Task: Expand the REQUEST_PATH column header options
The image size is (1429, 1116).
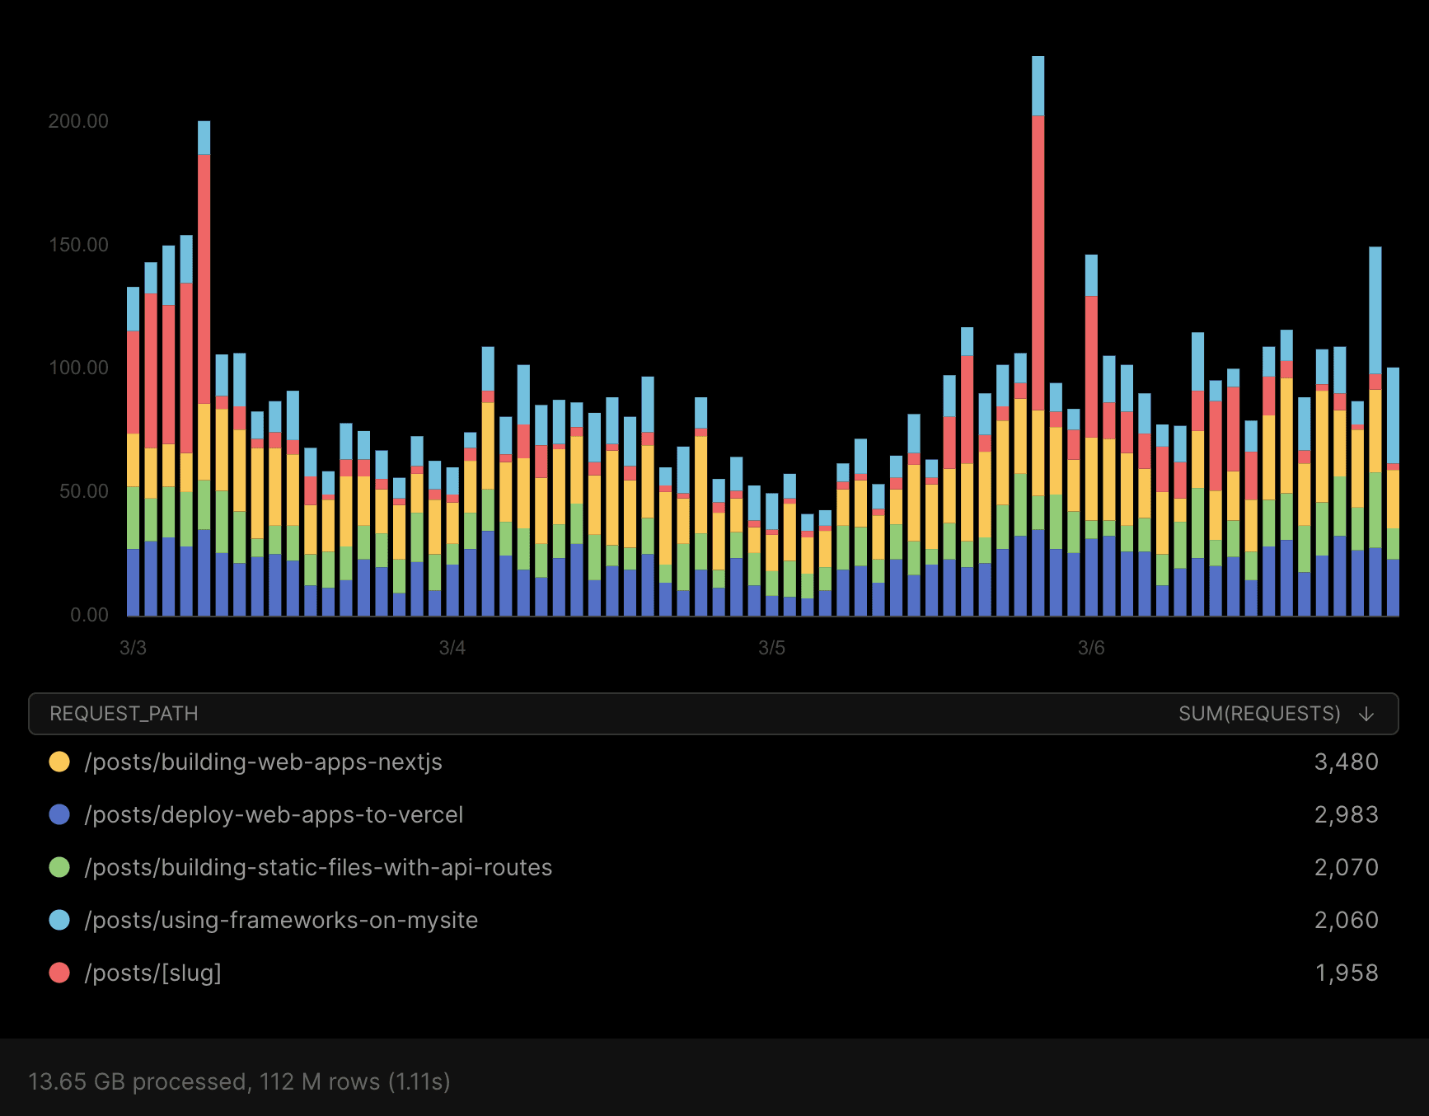Action: click(124, 713)
